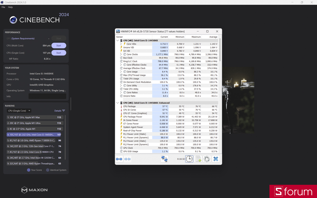Click the lightning icon beside SA VID
This screenshot has height=198, width=317.
click(121, 51)
